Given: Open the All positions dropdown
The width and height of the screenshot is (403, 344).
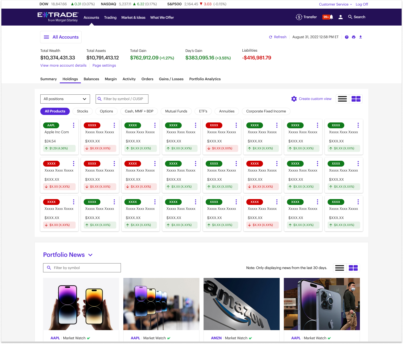Looking at the screenshot, I should point(65,99).
